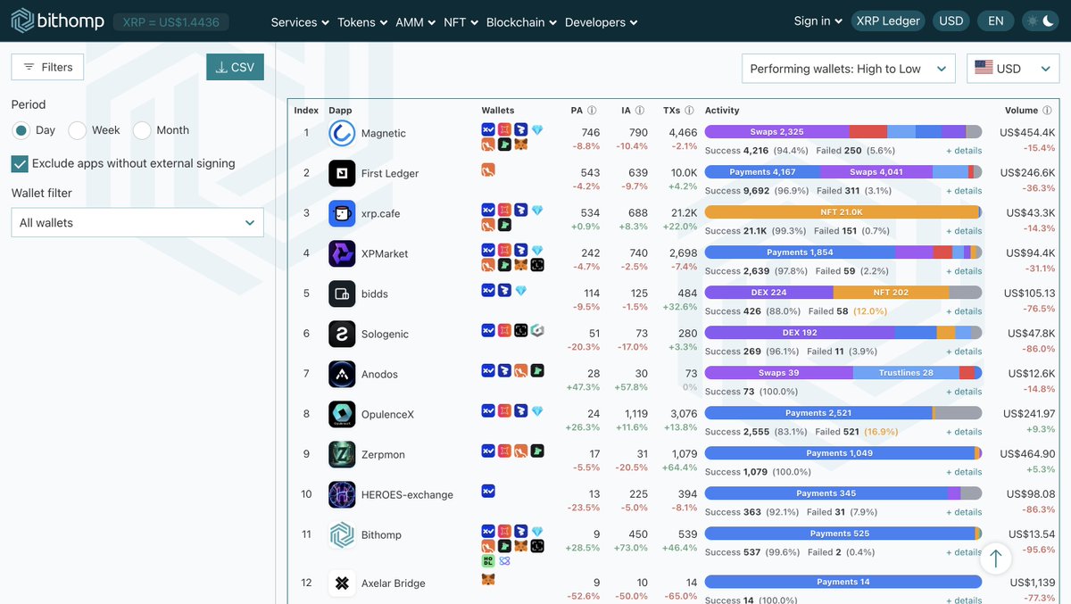The height and width of the screenshot is (604, 1071).
Task: Click Anodos Trustlines 28 bar segment
Action: tap(906, 373)
